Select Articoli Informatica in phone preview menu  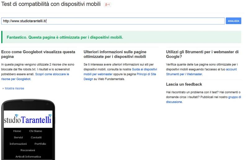click(x=28, y=157)
